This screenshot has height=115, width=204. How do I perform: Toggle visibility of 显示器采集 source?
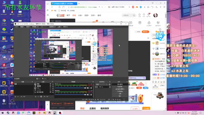pos(50,92)
